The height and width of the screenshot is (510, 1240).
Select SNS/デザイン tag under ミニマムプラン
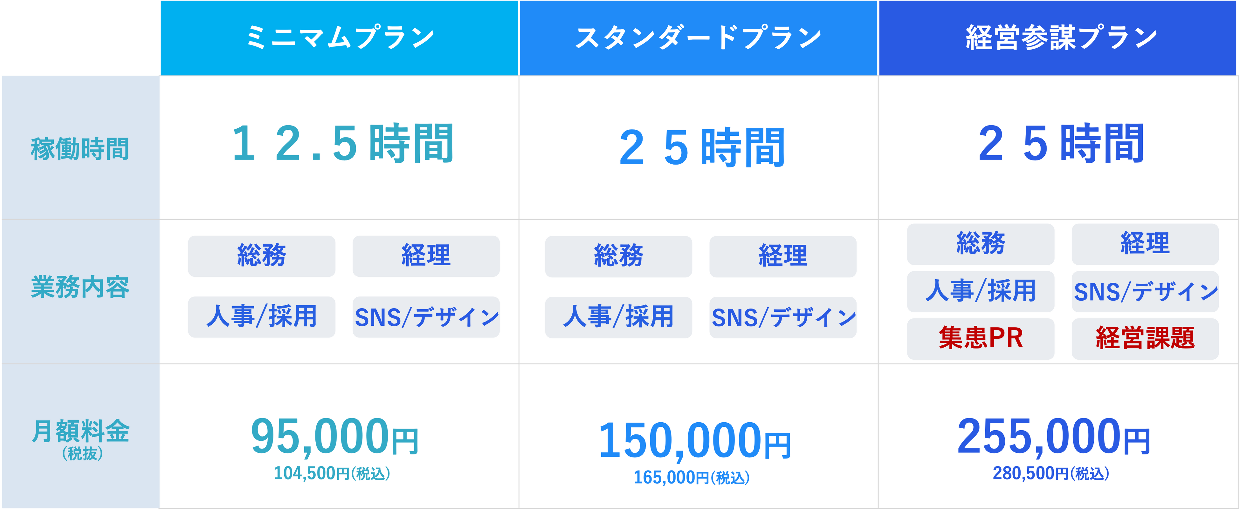click(426, 316)
